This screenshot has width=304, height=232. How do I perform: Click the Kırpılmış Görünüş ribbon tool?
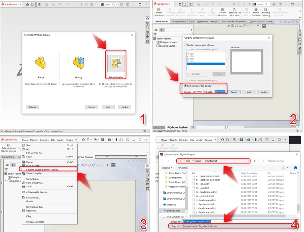pos(266,12)
